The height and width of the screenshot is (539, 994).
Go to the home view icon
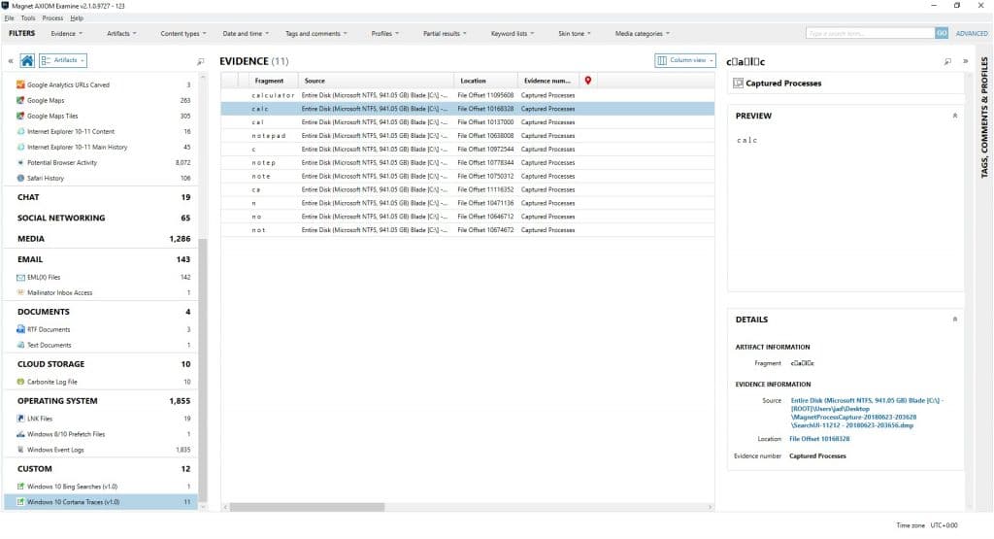pos(27,61)
